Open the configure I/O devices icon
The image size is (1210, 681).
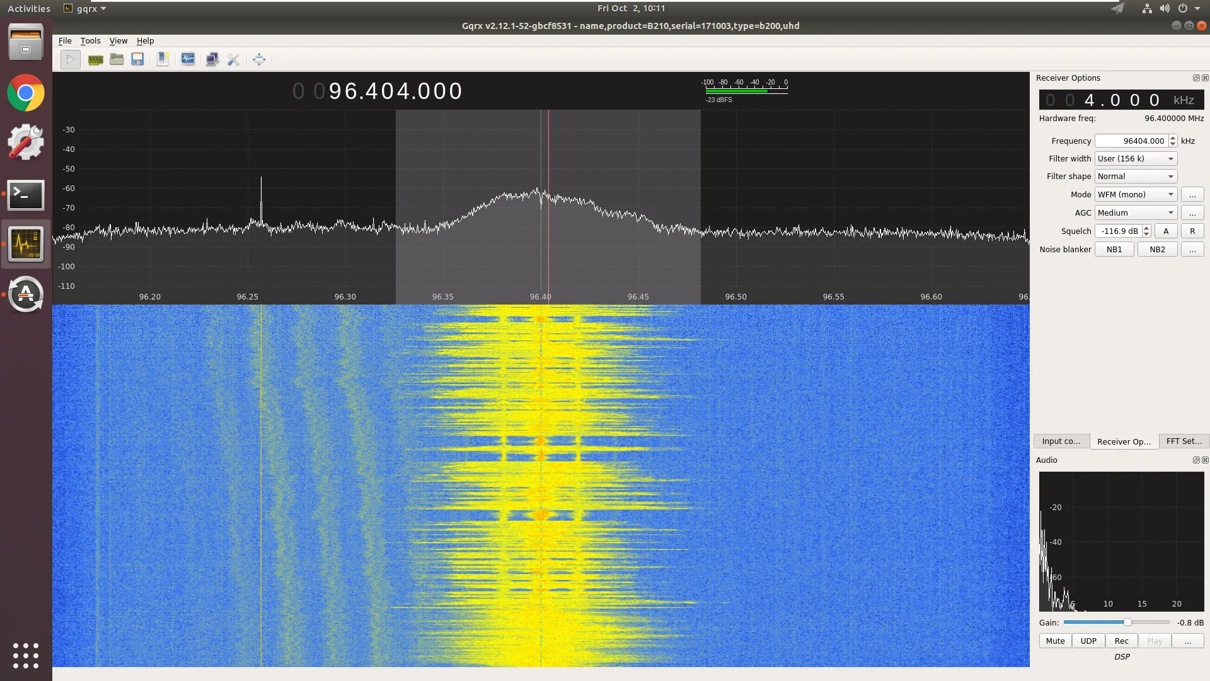click(95, 59)
